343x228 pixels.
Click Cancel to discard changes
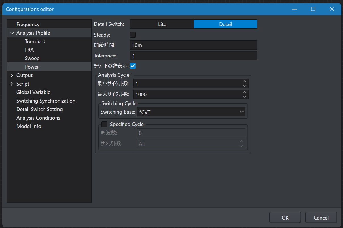pyautogui.click(x=321, y=218)
